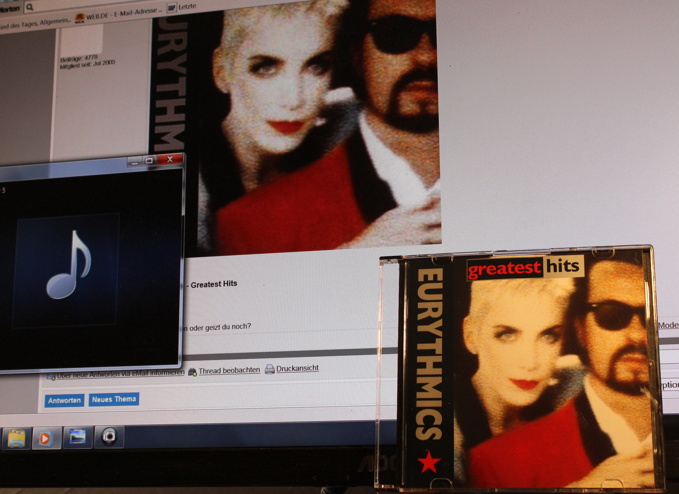Minimize the media player window
679x494 pixels.
coord(135,162)
